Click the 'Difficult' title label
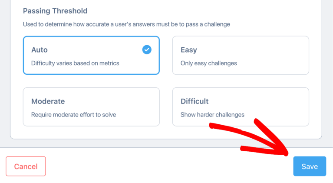This screenshot has height=183, width=333. 195,101
